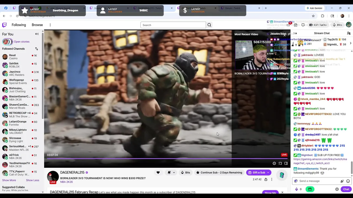Collapse the For You sidebar
Viewport: 353px width, 198px height.
point(37,34)
